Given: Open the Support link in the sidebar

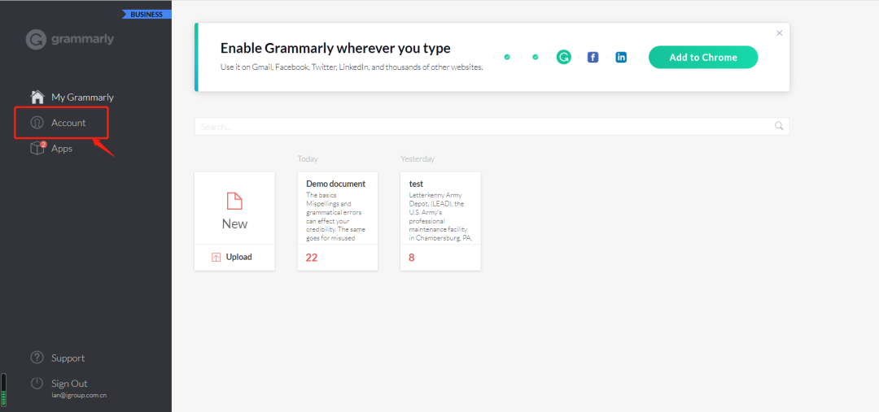Looking at the screenshot, I should 68,358.
